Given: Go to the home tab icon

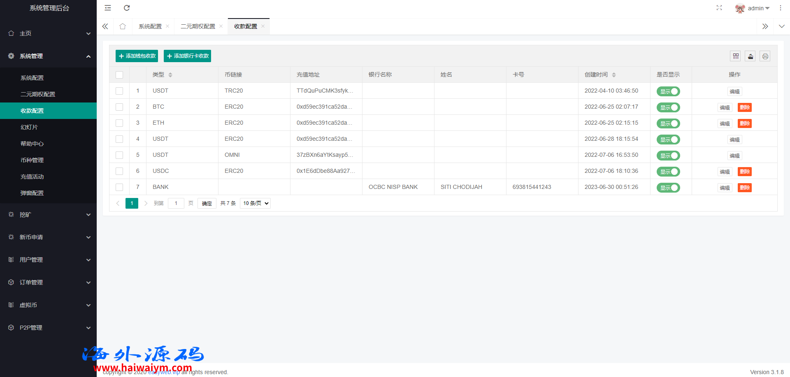Looking at the screenshot, I should point(123,26).
